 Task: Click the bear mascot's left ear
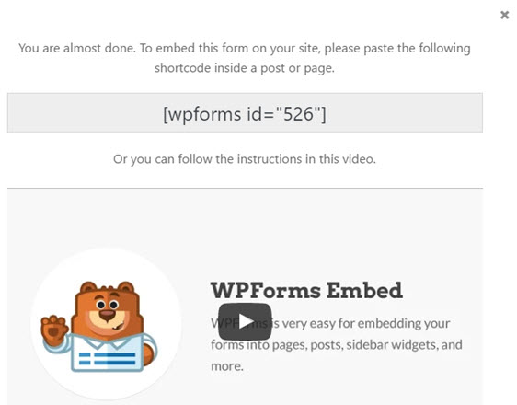pos(88,288)
